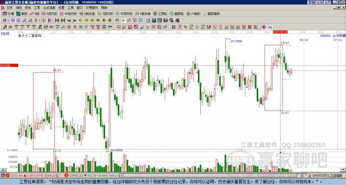Select the percent % retracement tool
Image resolution: width=346 pixels, height=185 pixels.
186,27
